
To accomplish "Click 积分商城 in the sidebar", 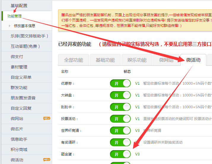I will [19, 150].
